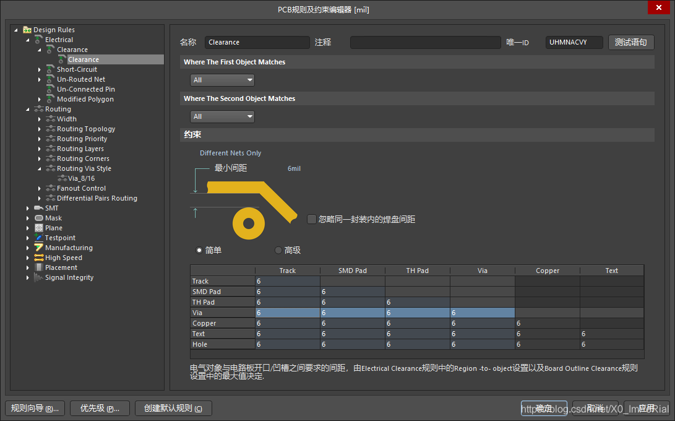675x421 pixels.
Task: Click the Routing Topology icon
Action: click(x=50, y=129)
